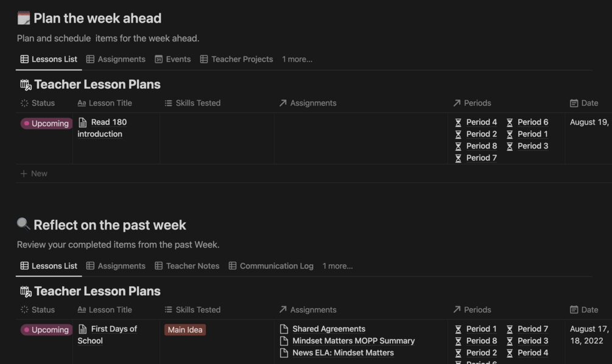Click the hourglass icon beside Period 4 in first table

[x=459, y=122]
